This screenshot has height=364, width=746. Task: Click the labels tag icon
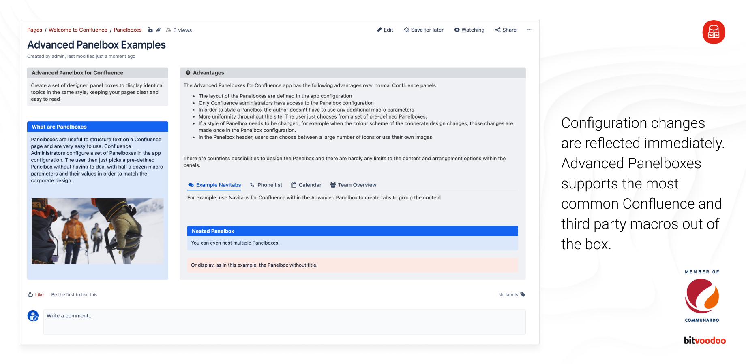[x=523, y=294]
